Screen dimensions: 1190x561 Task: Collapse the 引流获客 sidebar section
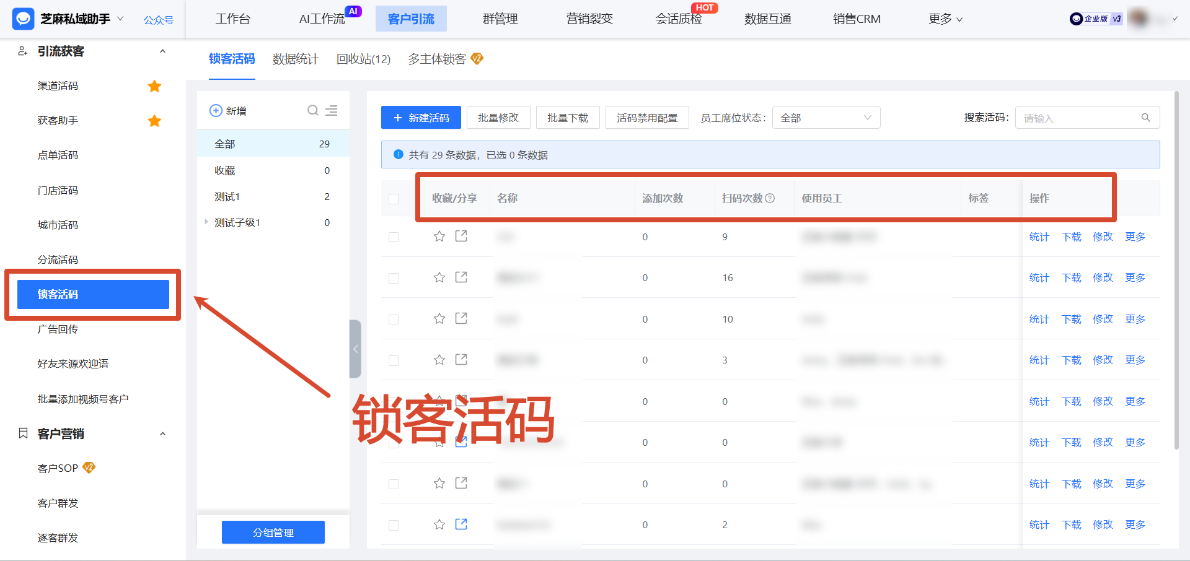pyautogui.click(x=162, y=51)
